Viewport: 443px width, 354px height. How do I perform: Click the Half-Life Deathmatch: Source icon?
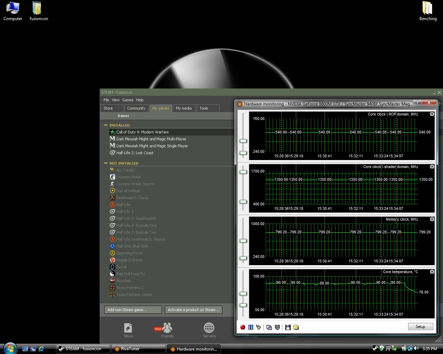[112, 239]
